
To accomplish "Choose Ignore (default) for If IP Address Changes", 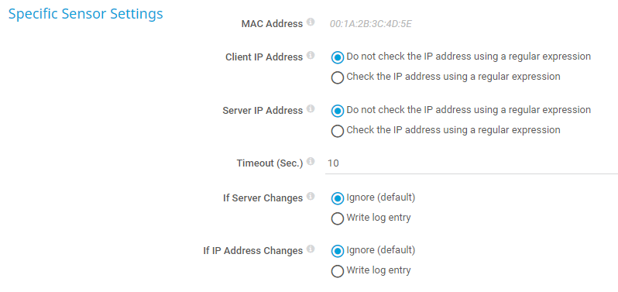I will click(x=338, y=251).
